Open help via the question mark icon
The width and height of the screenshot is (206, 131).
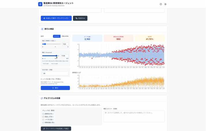coord(161,4)
